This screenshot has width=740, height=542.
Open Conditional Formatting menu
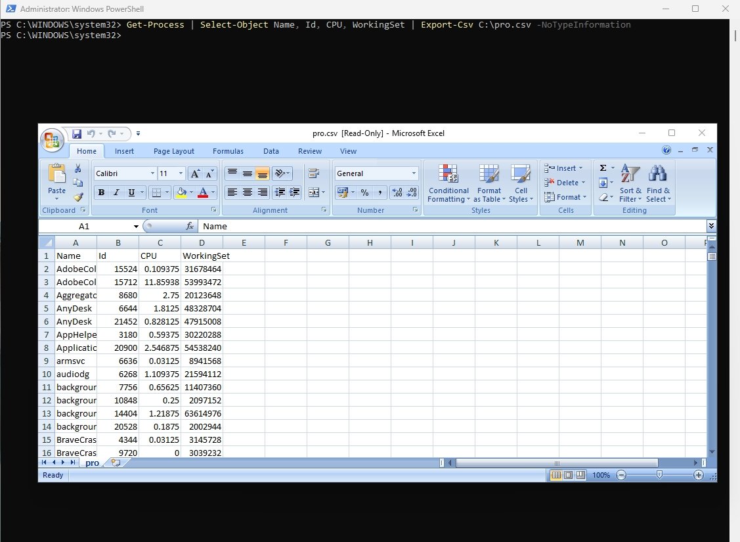[448, 184]
